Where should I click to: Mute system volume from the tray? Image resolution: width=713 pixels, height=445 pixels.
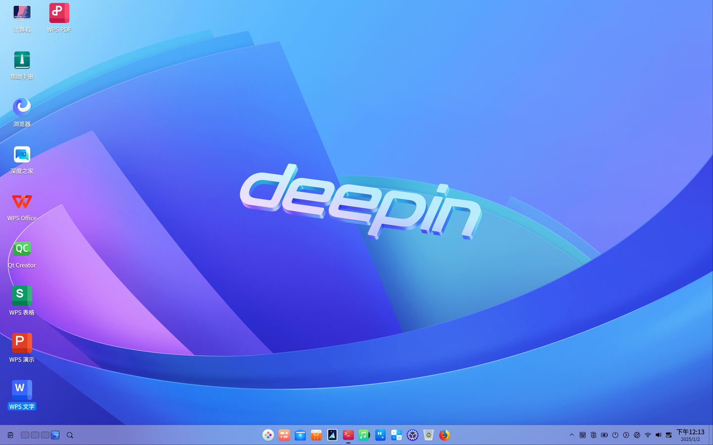659,435
